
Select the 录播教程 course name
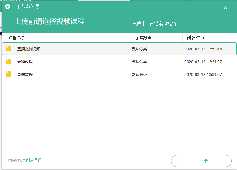pyautogui.click(x=25, y=62)
